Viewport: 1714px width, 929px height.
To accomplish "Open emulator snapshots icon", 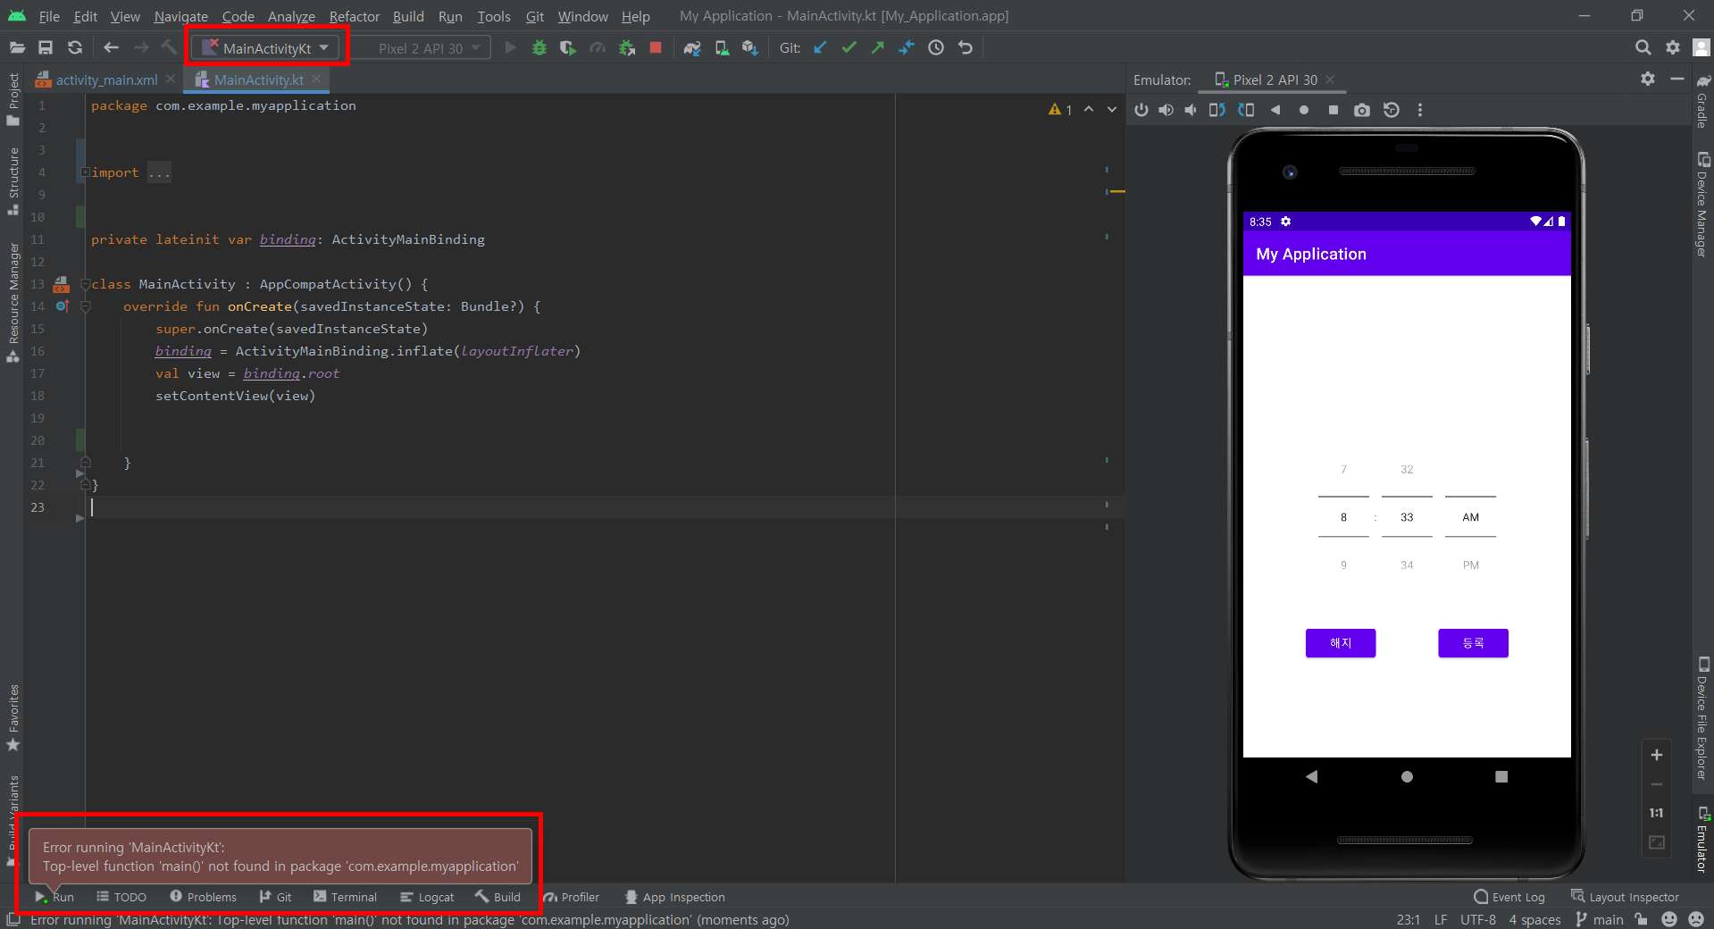I will click(x=1392, y=110).
